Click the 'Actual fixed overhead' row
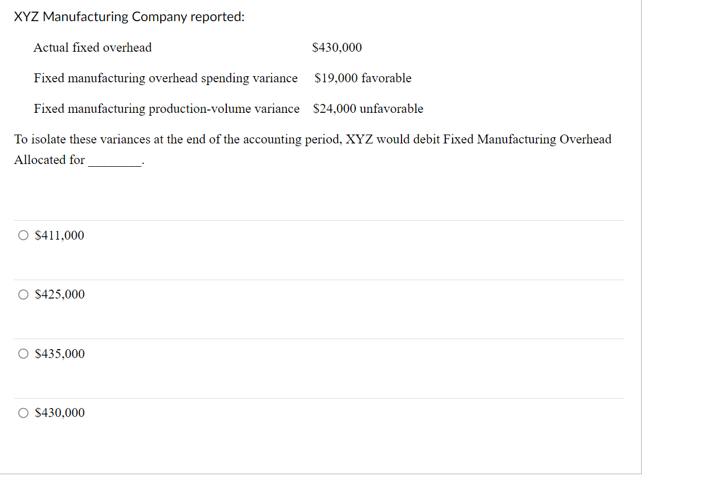The height and width of the screenshot is (487, 719). pos(92,47)
